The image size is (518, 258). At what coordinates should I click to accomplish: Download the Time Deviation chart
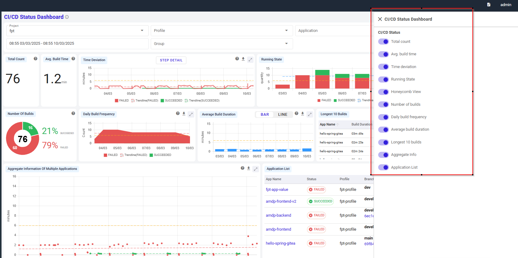pos(243,59)
